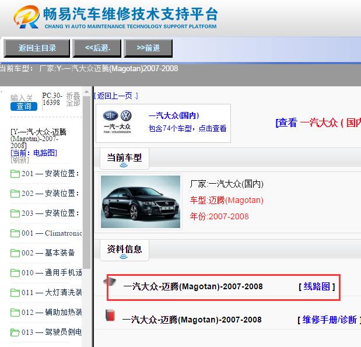Click the 车型:迈腾(Magotan) text
361x347 pixels.
pyautogui.click(x=226, y=200)
